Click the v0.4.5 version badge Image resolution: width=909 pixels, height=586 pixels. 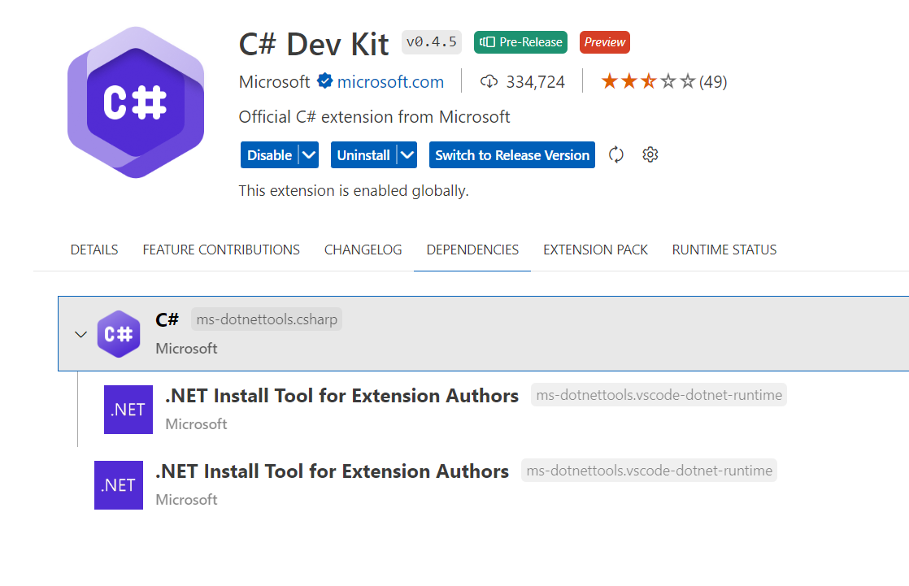click(431, 41)
